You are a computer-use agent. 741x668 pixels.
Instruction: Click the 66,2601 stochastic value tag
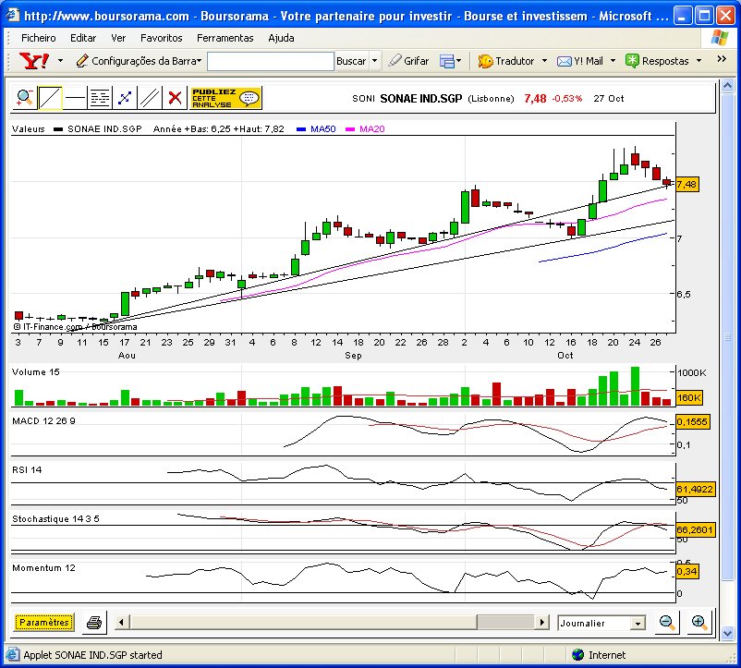[695, 530]
